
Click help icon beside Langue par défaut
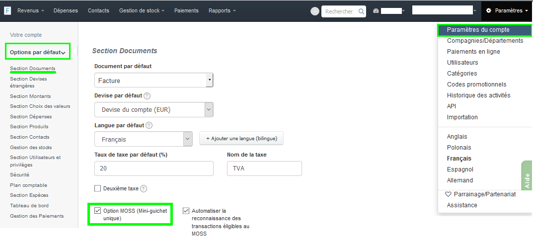(149, 125)
